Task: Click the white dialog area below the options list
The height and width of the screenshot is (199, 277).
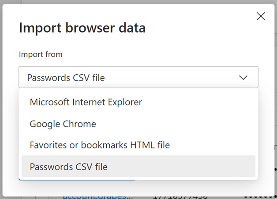Action: click(198, 185)
